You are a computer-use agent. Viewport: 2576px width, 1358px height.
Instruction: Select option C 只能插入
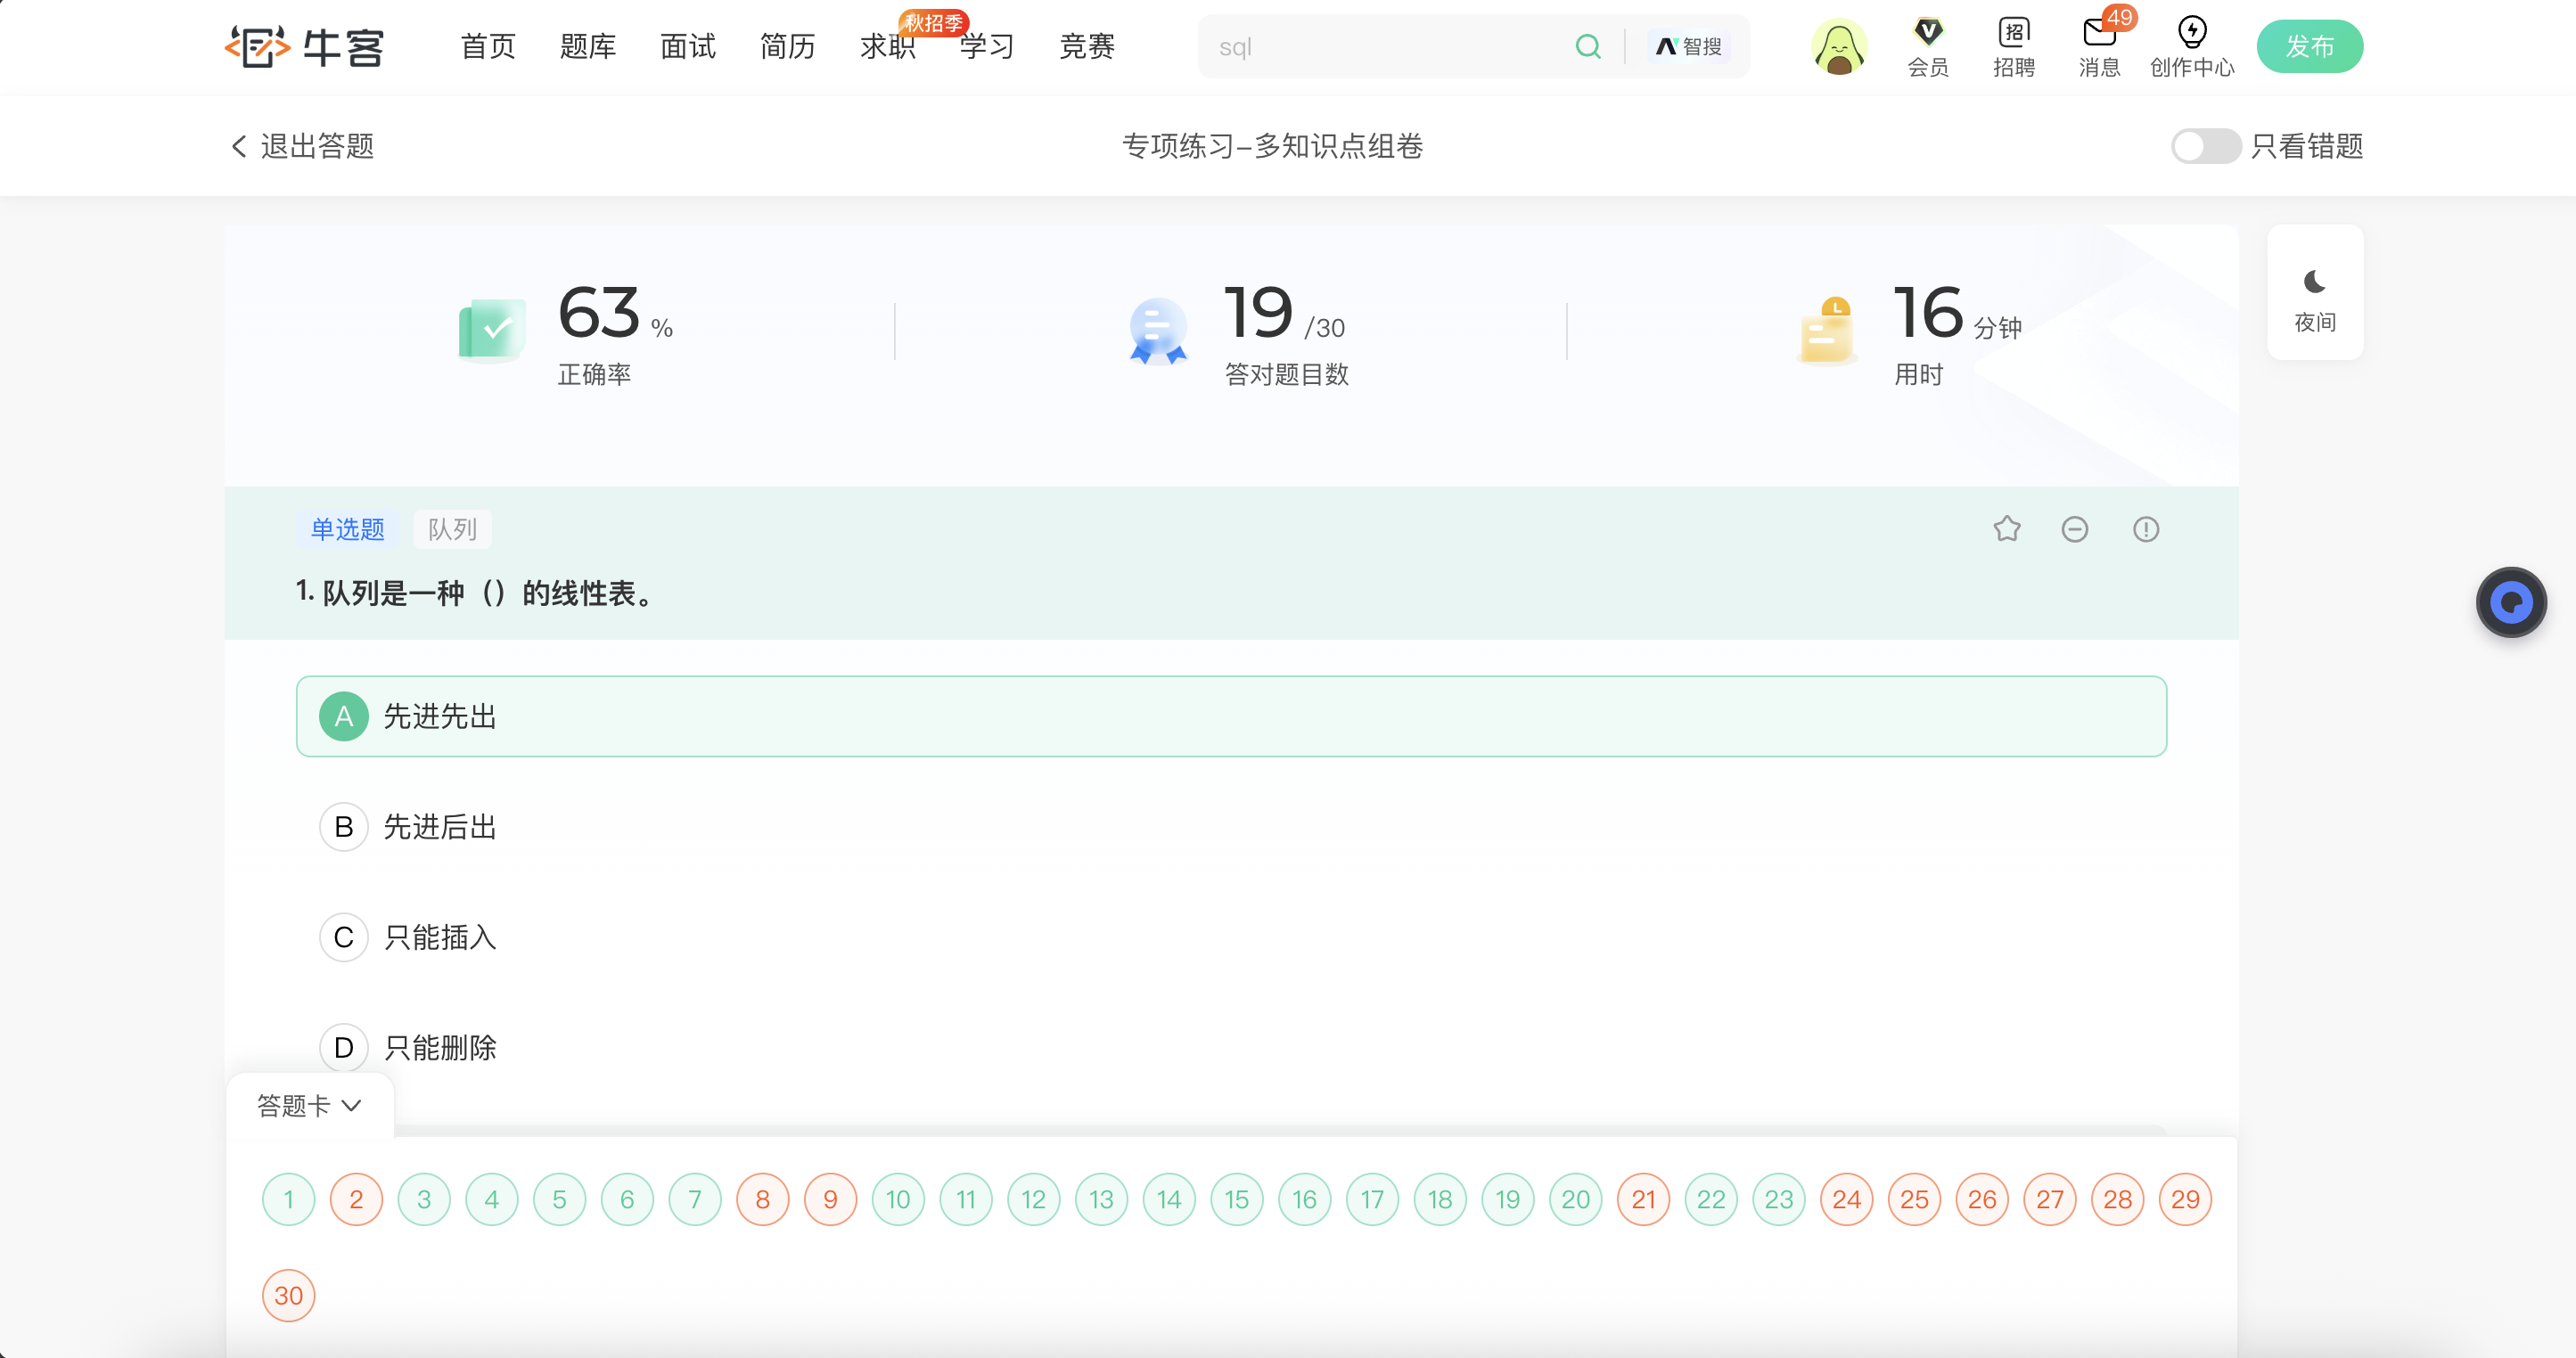(x=1231, y=937)
